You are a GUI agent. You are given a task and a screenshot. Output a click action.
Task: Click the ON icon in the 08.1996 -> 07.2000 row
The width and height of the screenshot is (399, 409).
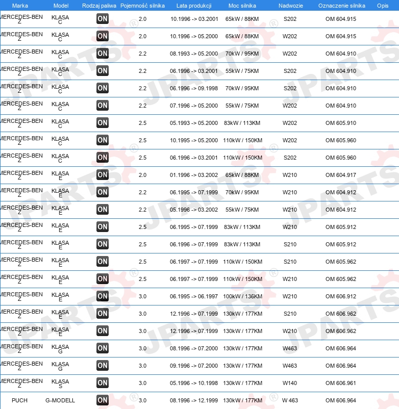tap(102, 348)
